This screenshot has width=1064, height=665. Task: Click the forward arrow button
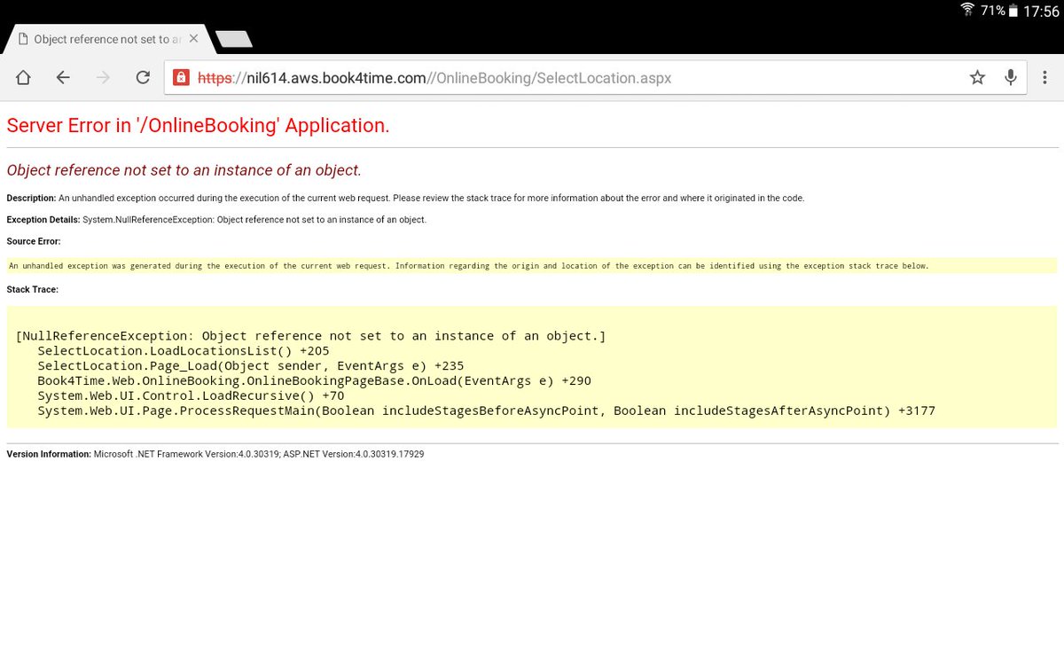tap(103, 78)
